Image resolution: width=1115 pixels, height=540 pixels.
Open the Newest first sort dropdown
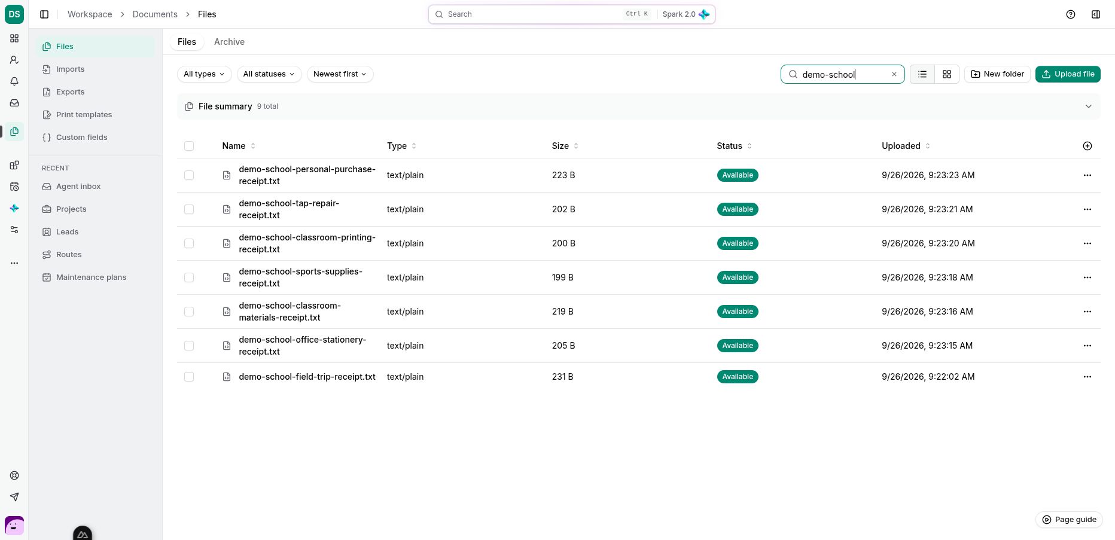(x=340, y=74)
